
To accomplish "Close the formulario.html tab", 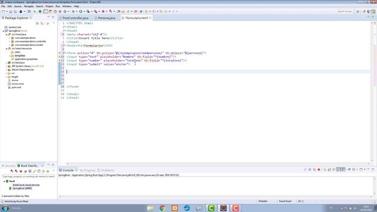I will 150,18.
